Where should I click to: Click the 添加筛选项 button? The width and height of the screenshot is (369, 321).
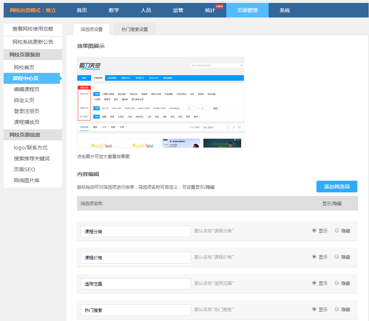[x=337, y=187]
